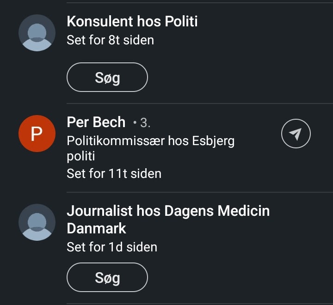Tap head silhouette of top anonymous viewer
Viewport: 333px width, 305px height.
[37, 32]
